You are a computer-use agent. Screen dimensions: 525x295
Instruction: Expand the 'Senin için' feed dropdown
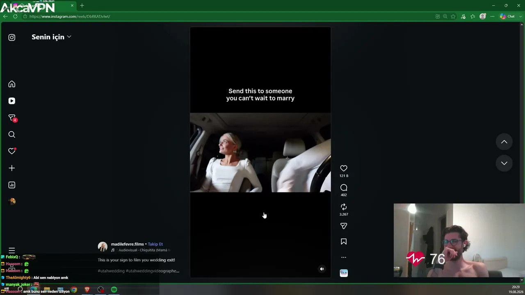tap(52, 37)
